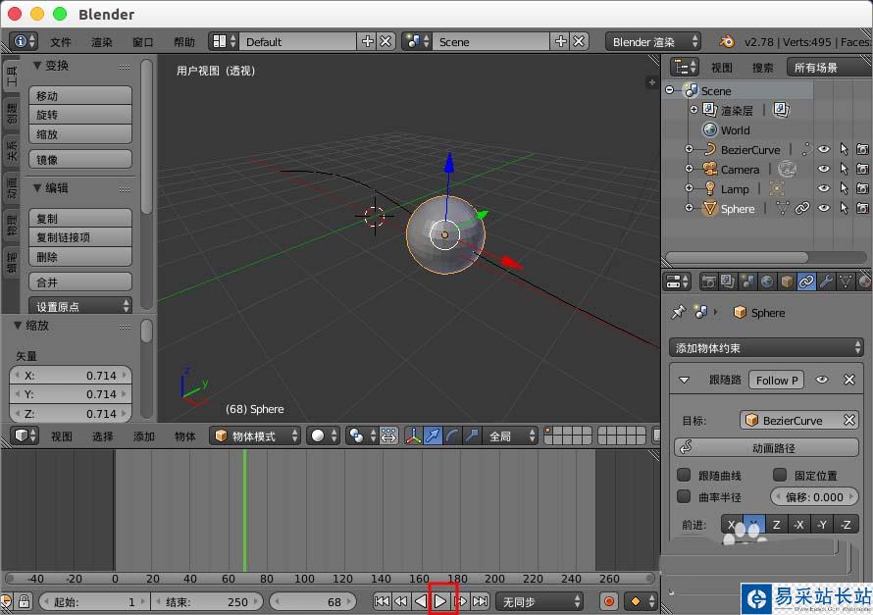Click the Properties editor type icon
873x615 pixels.
pos(677,282)
